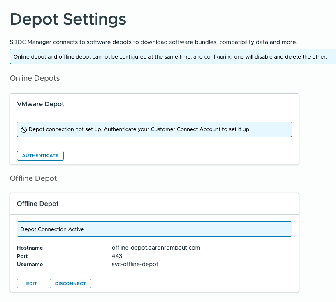
Task: Select the 443 port value
Action: pos(117,256)
